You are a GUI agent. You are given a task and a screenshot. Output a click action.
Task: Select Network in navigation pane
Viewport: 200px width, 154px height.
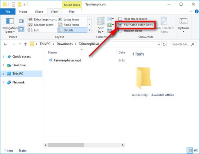(18, 82)
